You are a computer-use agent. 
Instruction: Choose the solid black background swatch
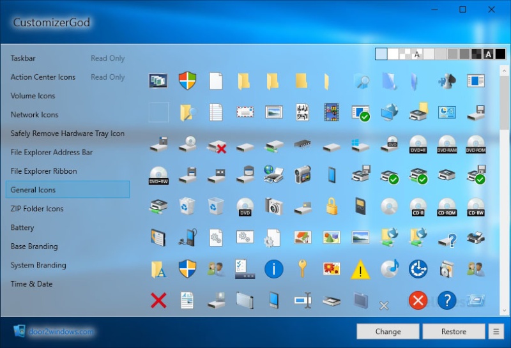pos(500,54)
